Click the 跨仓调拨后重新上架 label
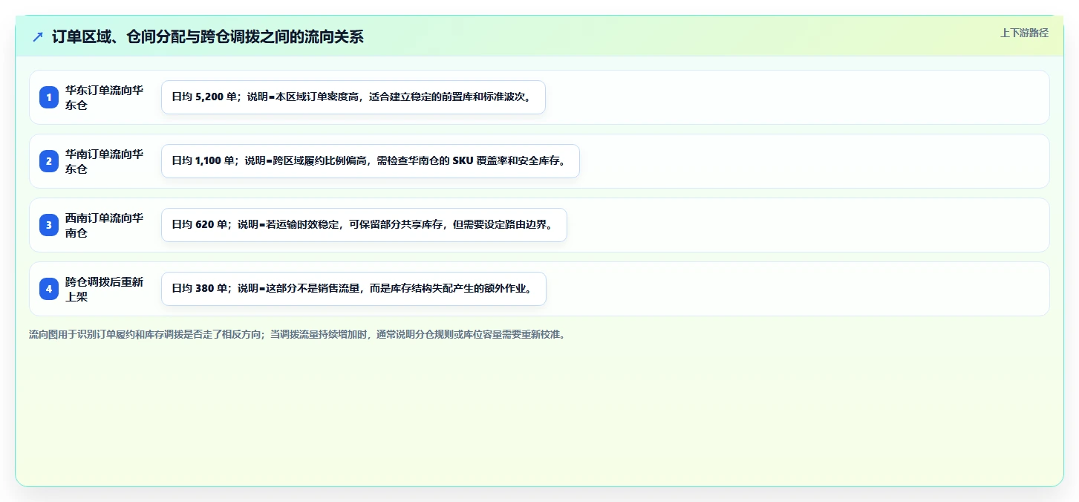This screenshot has width=1079, height=502. (105, 289)
